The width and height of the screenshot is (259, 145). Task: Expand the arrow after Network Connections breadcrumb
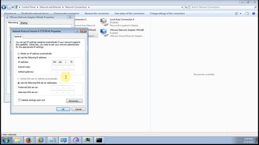point(89,7)
